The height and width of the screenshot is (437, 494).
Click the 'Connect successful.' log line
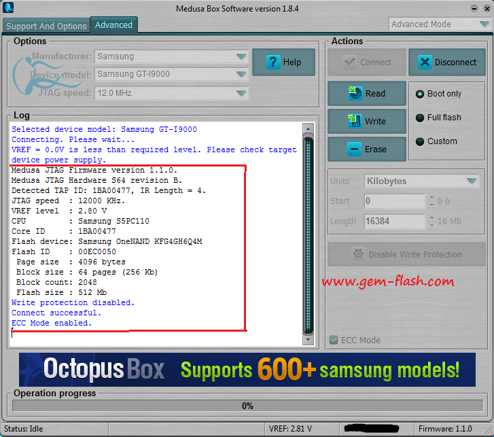pyautogui.click(x=56, y=313)
